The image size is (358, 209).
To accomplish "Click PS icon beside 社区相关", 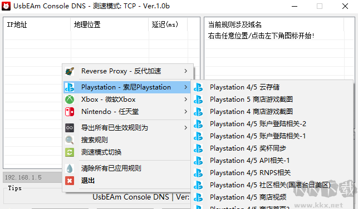I will click(198, 185).
